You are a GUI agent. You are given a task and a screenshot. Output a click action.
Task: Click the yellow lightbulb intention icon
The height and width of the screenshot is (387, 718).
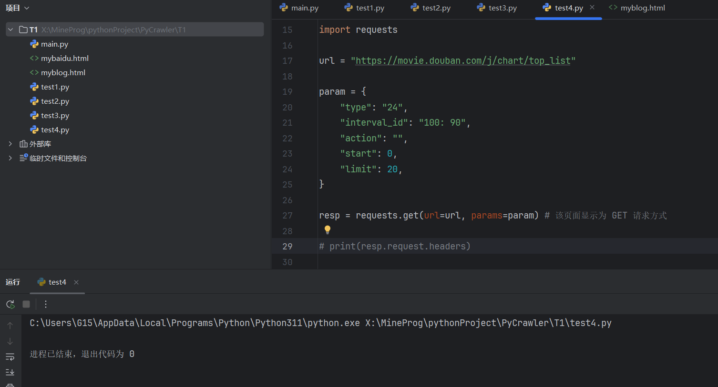point(328,230)
